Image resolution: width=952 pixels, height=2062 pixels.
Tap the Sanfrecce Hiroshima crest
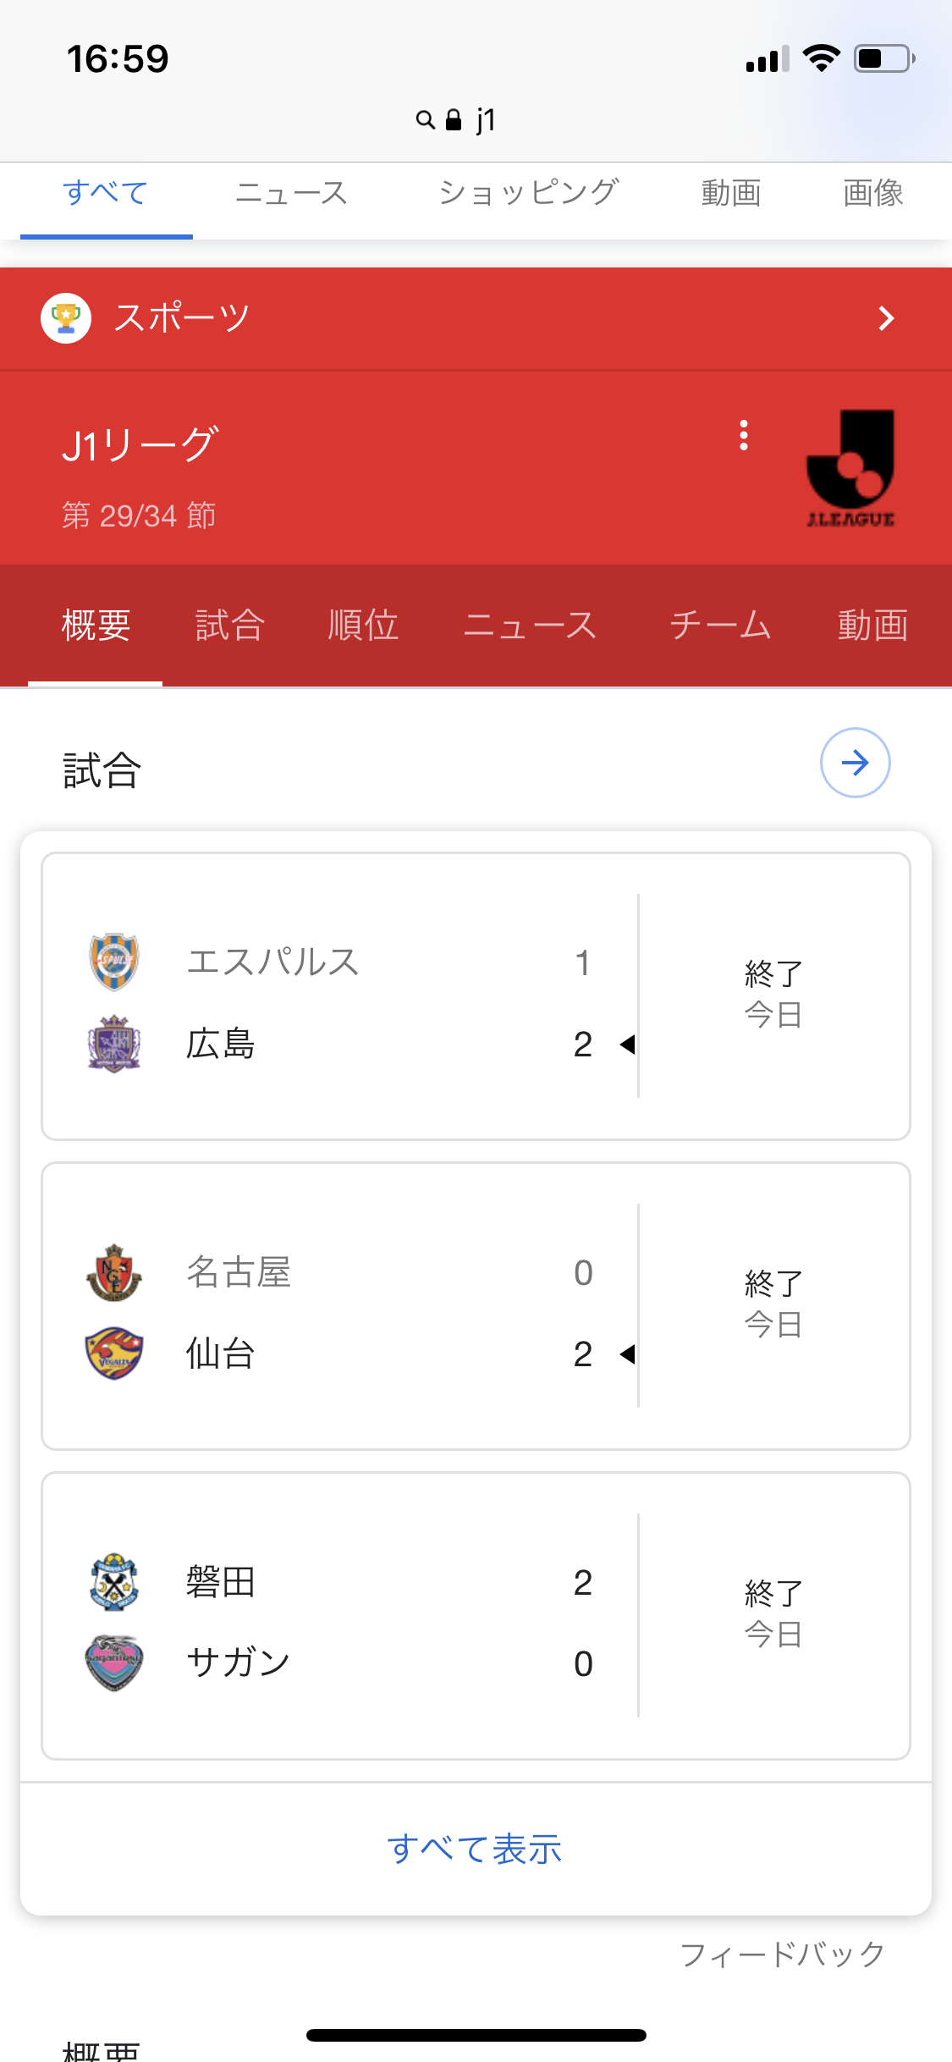114,1044
